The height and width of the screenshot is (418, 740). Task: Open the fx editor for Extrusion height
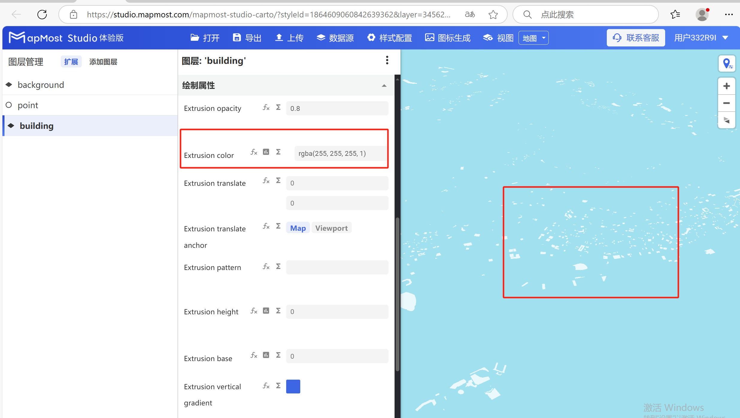click(x=253, y=311)
